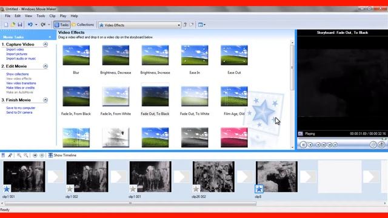
Task: Create a new project with the toolbar icon
Action: (x=6, y=25)
